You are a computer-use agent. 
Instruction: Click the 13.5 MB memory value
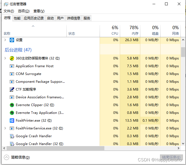[132, 121]
